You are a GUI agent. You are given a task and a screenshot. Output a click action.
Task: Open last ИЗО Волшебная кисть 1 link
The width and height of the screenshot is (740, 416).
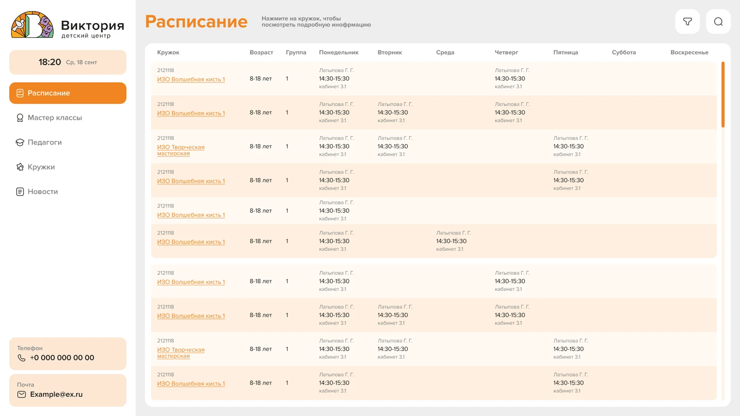191,384
